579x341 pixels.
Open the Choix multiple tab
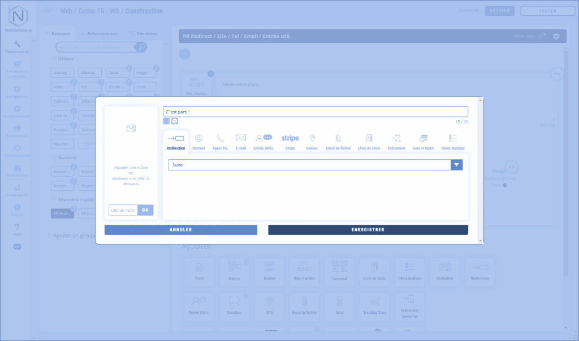(452, 141)
